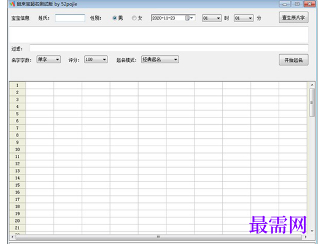The height and width of the screenshot is (244, 318).
Task: Select row header 7 in the grid
Action: pyautogui.click(x=17, y=128)
